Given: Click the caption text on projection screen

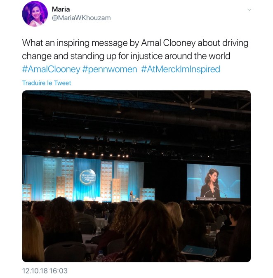Looking at the screenshot, I should coord(206,198).
